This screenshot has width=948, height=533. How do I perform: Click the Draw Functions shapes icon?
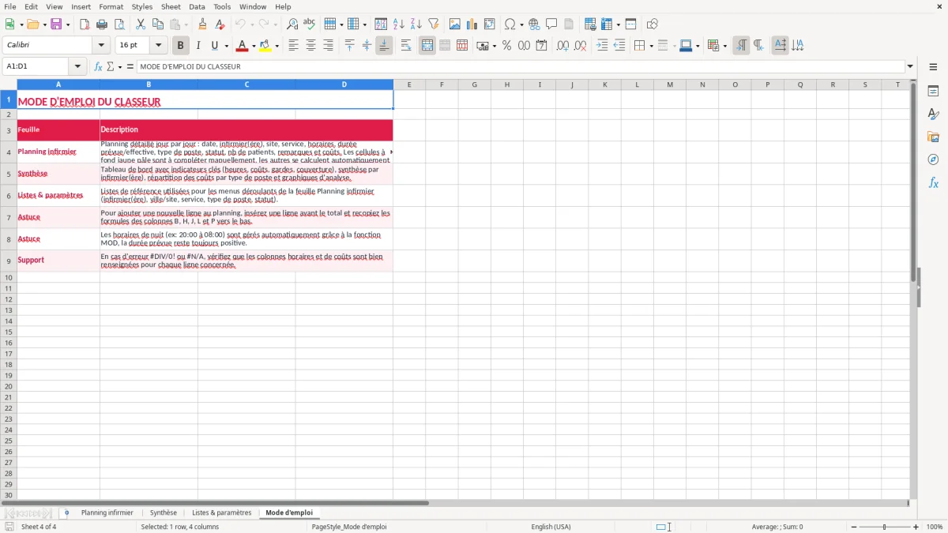652,24
